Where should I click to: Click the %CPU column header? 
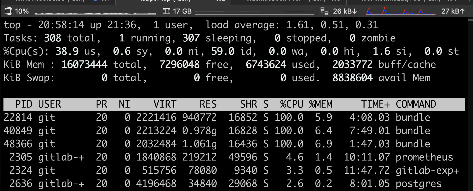[x=292, y=104]
